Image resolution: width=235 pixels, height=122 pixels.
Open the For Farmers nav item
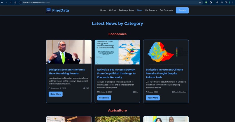[151, 10]
